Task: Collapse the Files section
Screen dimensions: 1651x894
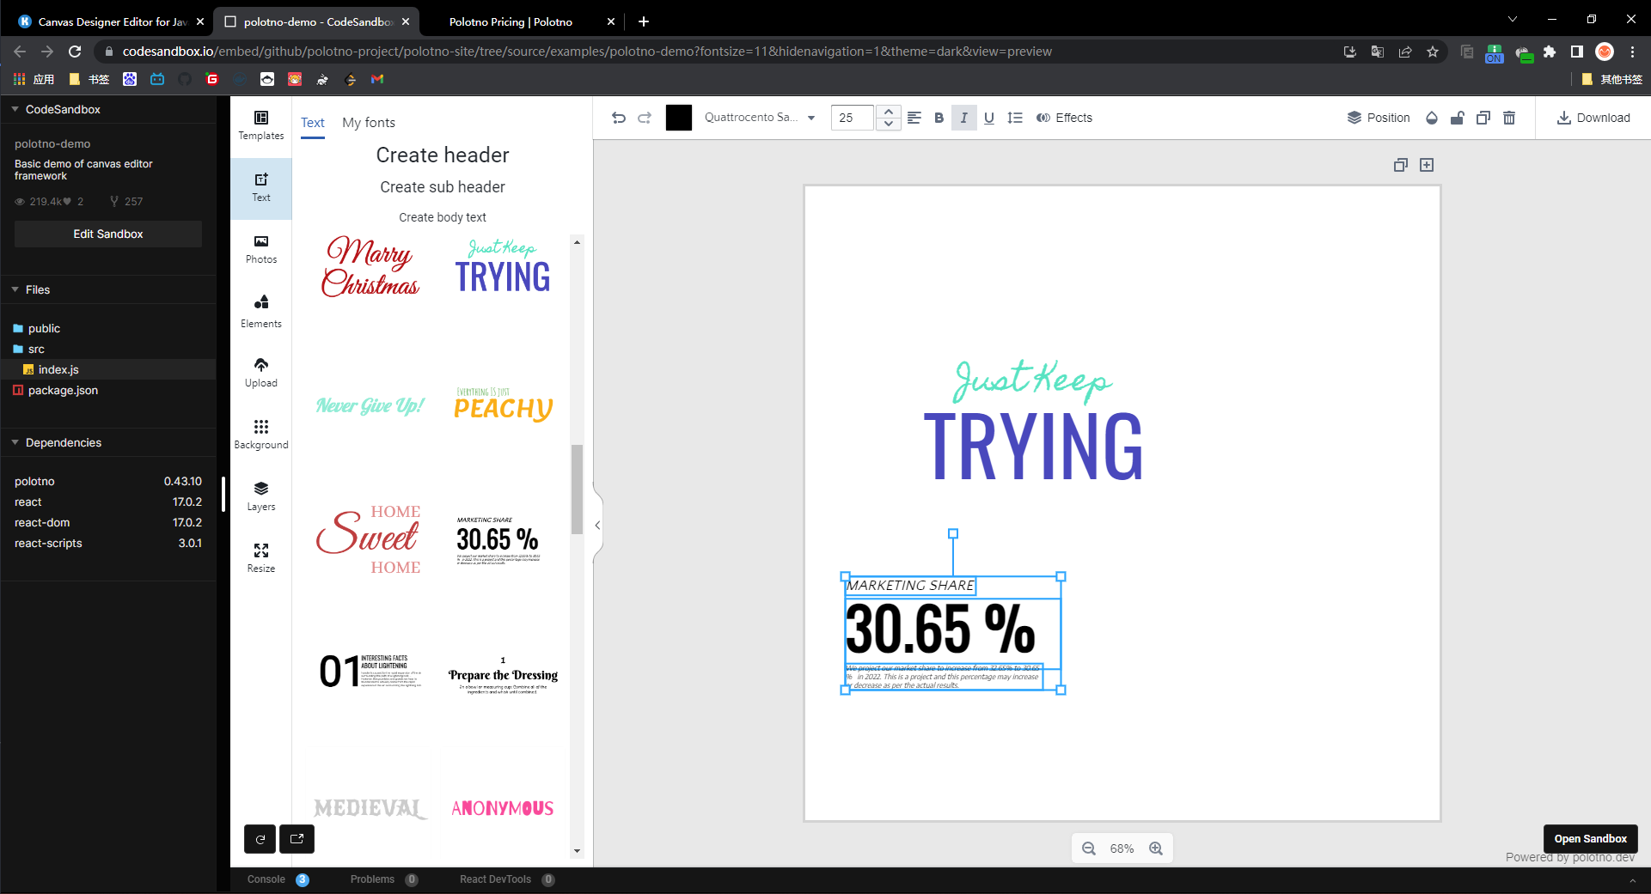Action: pyautogui.click(x=15, y=289)
